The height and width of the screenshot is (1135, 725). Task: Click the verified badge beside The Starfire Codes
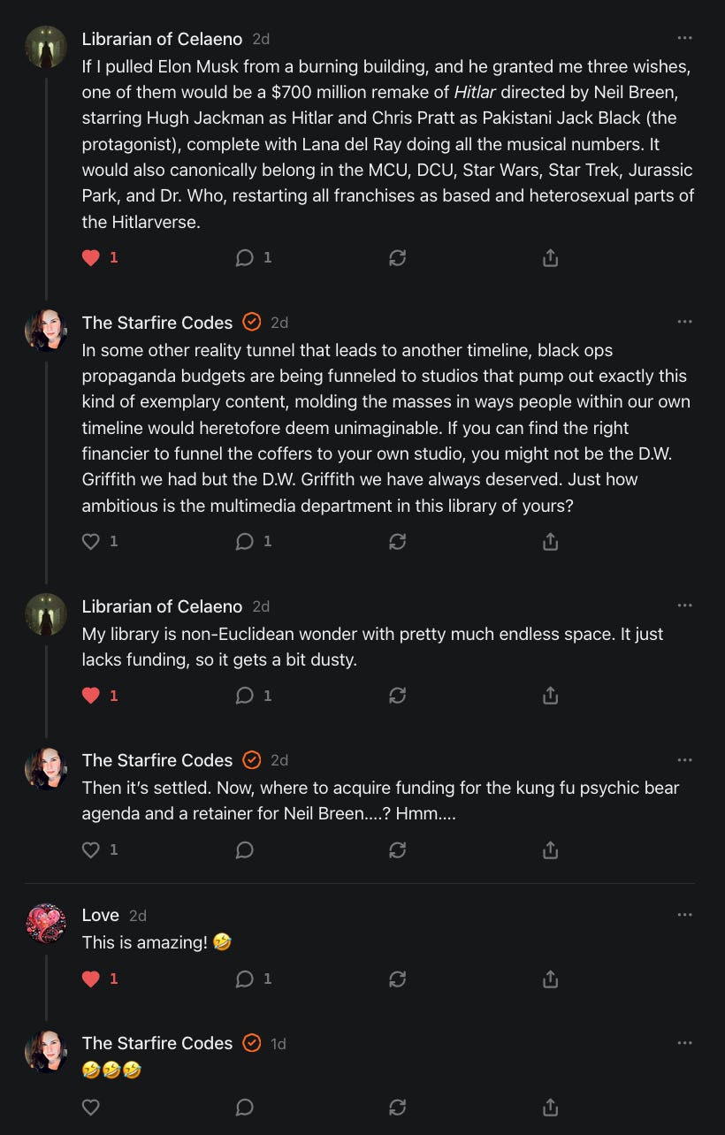coord(252,323)
